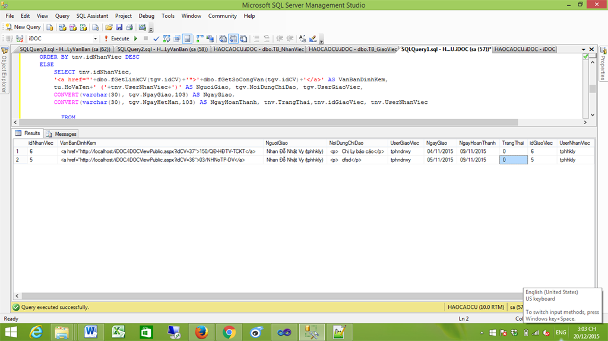Switch to SQLQuery3.sql tab
608x341 pixels.
[x=64, y=49]
